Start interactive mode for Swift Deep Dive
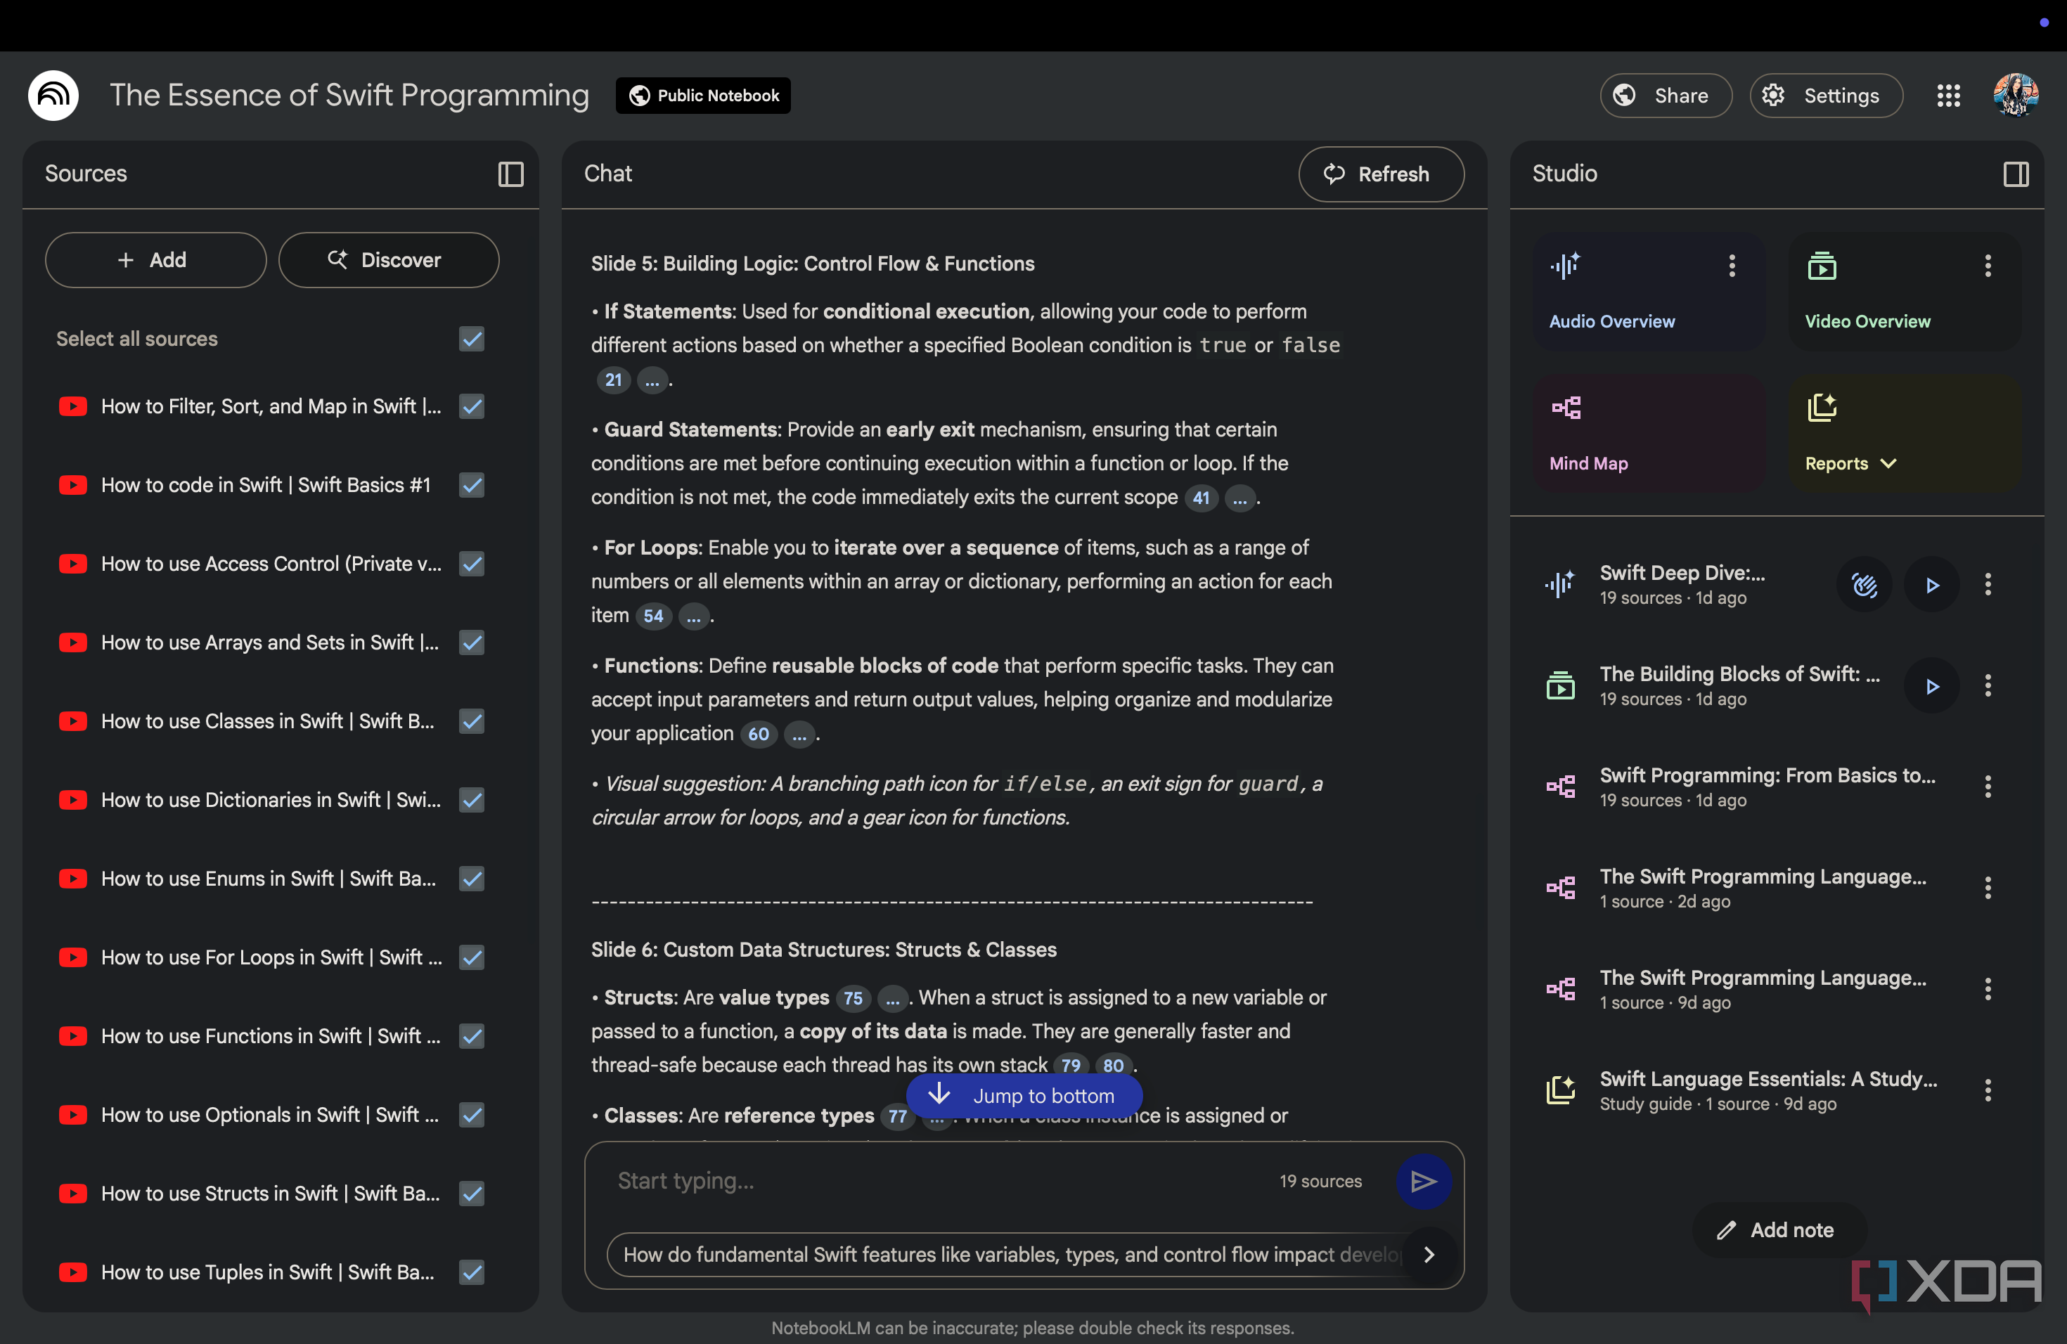 point(1864,584)
